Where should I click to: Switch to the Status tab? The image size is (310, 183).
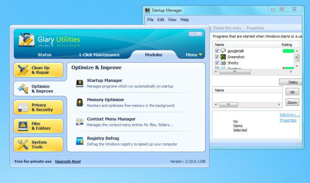[45, 55]
